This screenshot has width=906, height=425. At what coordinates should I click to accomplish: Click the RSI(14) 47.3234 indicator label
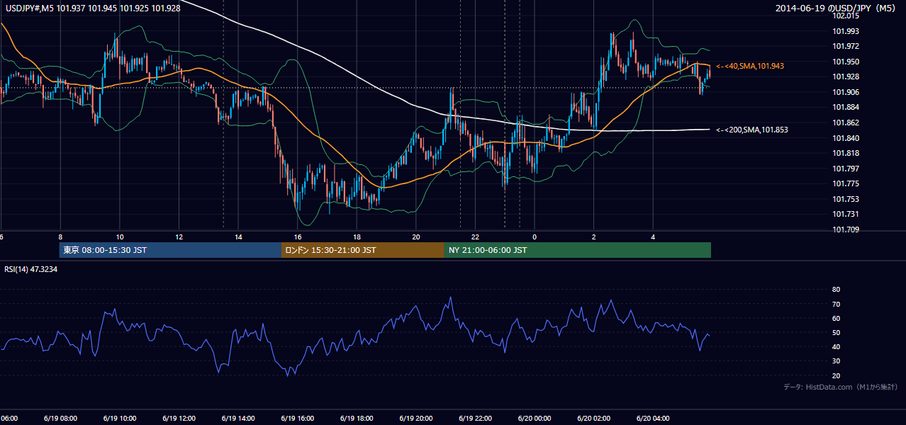(x=31, y=269)
